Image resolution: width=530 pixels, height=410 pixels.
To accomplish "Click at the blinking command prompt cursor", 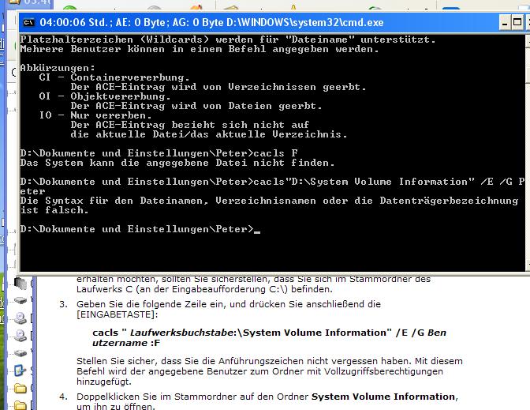I will click(257, 229).
